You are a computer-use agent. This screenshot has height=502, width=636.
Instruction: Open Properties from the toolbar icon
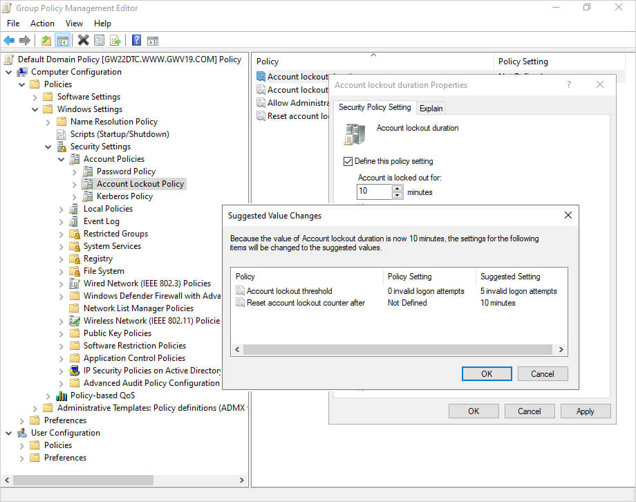[100, 41]
